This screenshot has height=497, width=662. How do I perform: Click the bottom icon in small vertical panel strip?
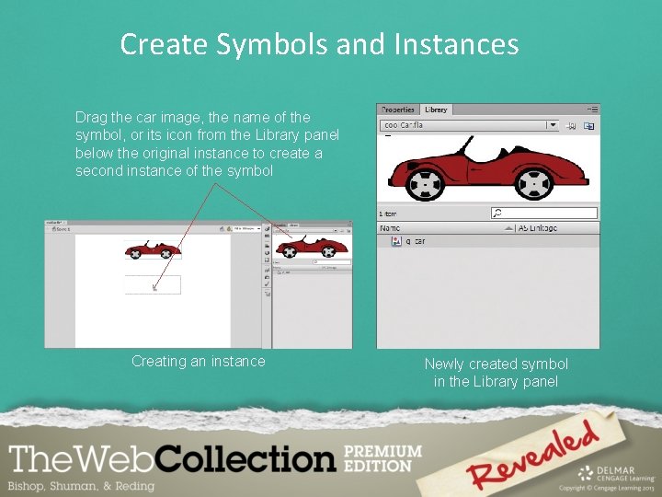coord(267,294)
